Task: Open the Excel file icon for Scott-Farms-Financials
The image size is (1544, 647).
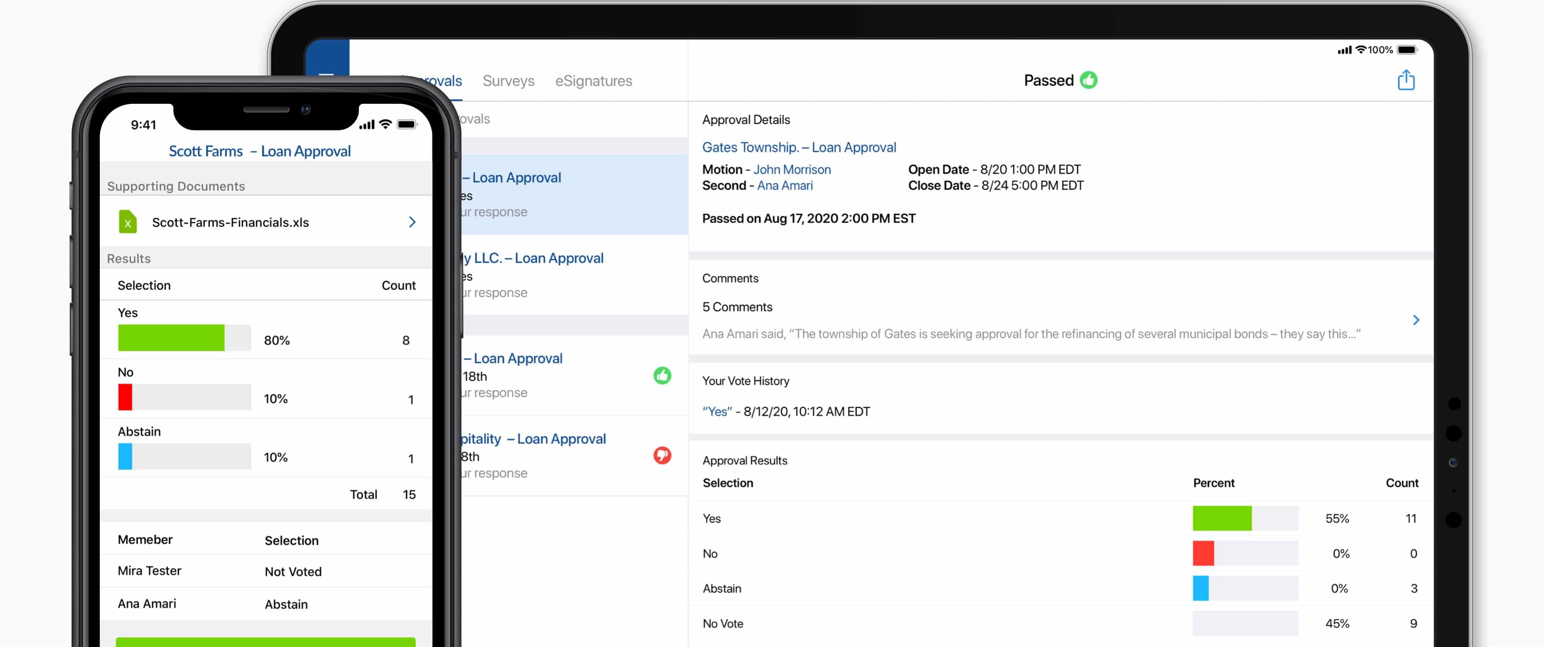Action: [x=127, y=221]
